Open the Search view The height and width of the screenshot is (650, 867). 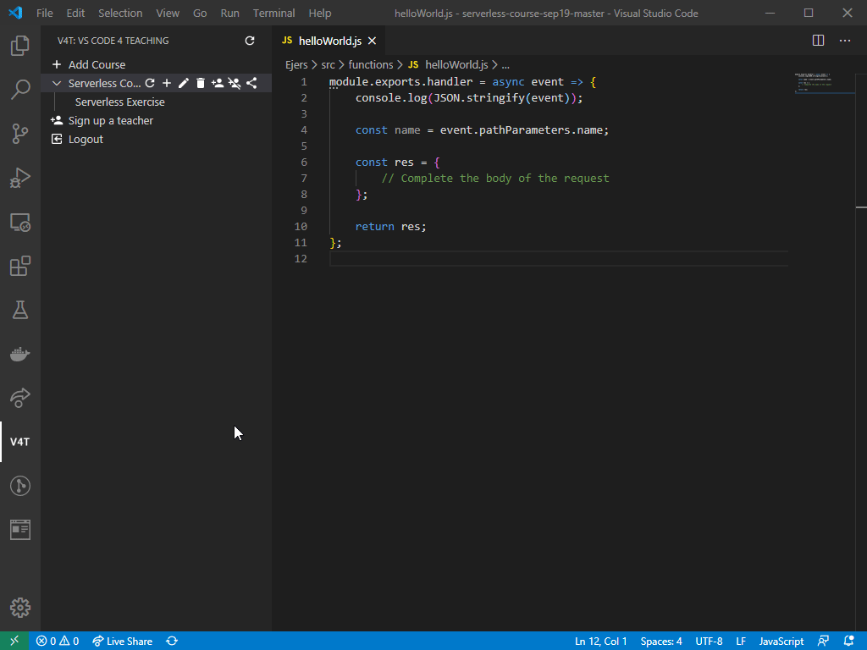[20, 90]
